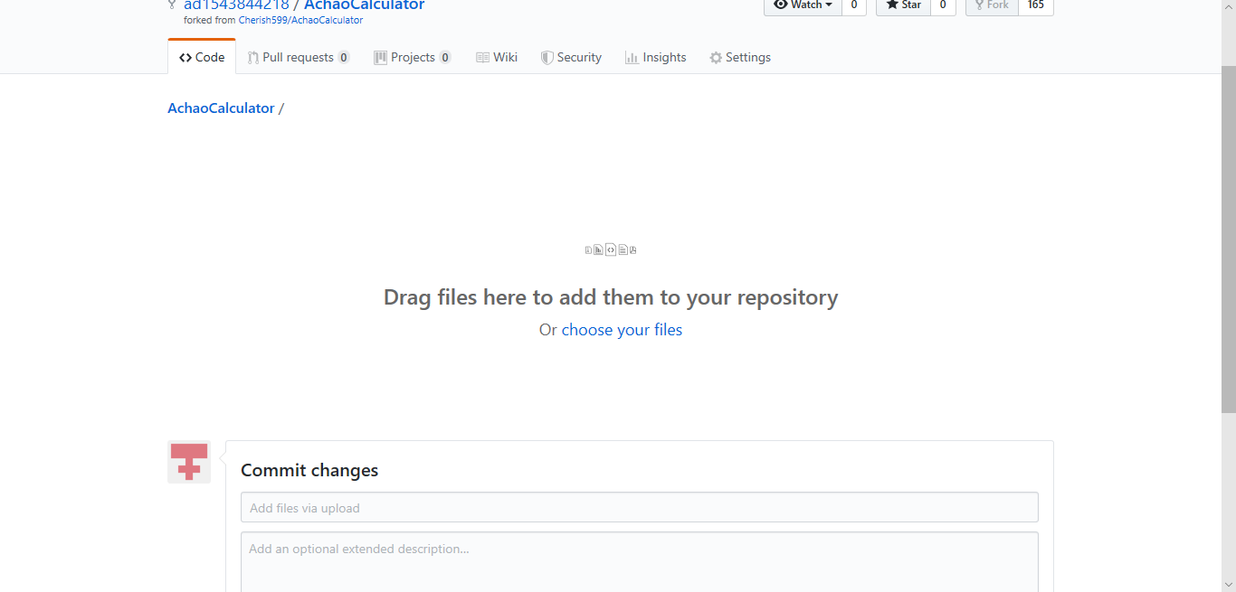1236x592 pixels.
Task: Click the Code tab angle-brackets icon
Action: click(x=185, y=58)
